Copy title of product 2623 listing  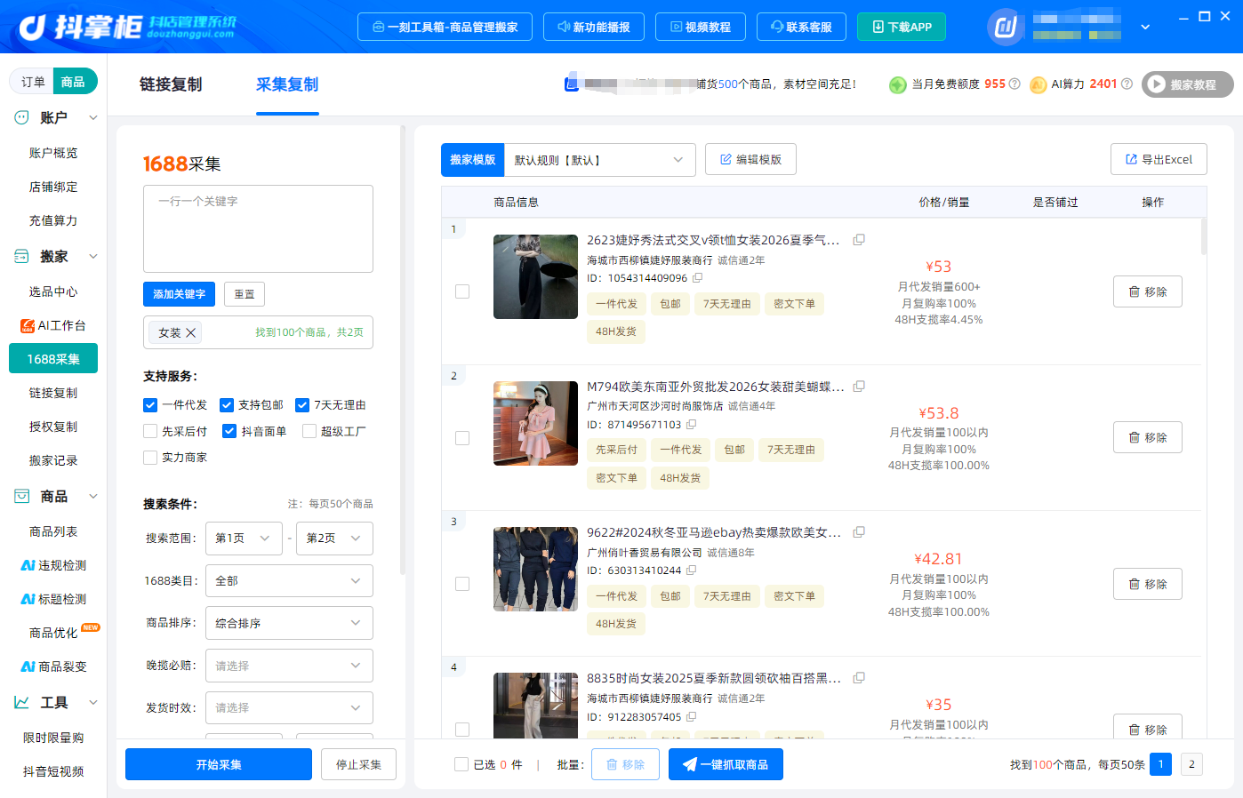pos(859,240)
